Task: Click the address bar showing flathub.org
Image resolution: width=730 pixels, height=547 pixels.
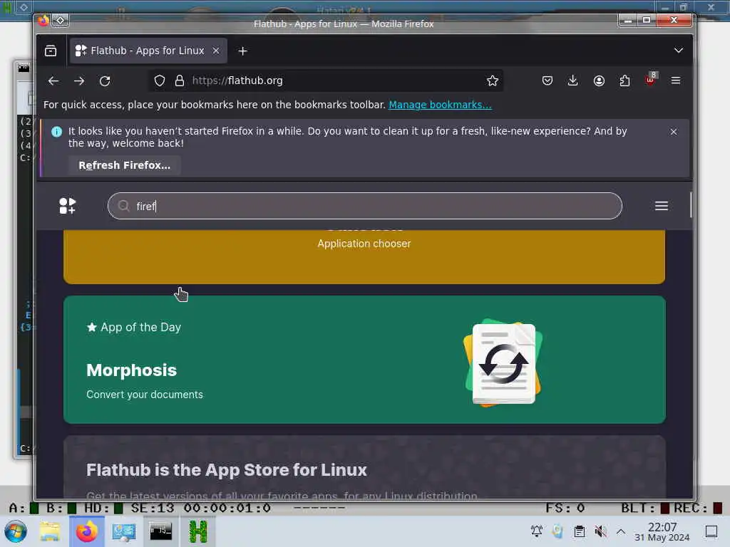Action: click(x=326, y=81)
